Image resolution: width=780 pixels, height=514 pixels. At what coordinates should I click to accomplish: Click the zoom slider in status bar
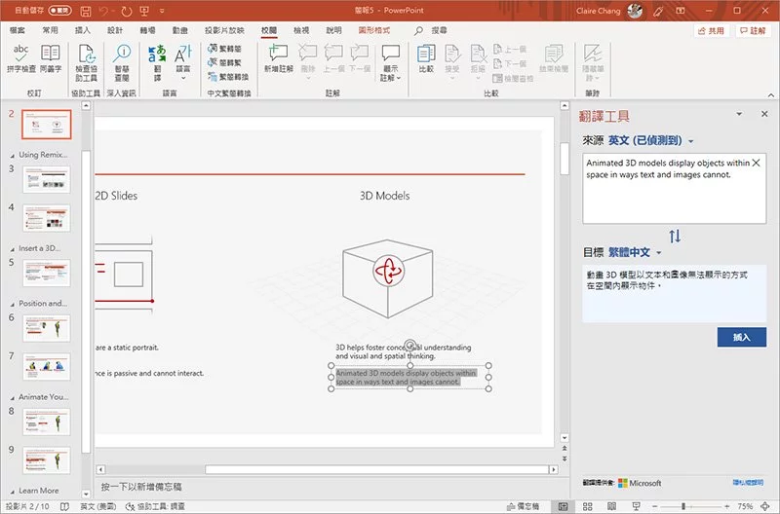(690, 506)
